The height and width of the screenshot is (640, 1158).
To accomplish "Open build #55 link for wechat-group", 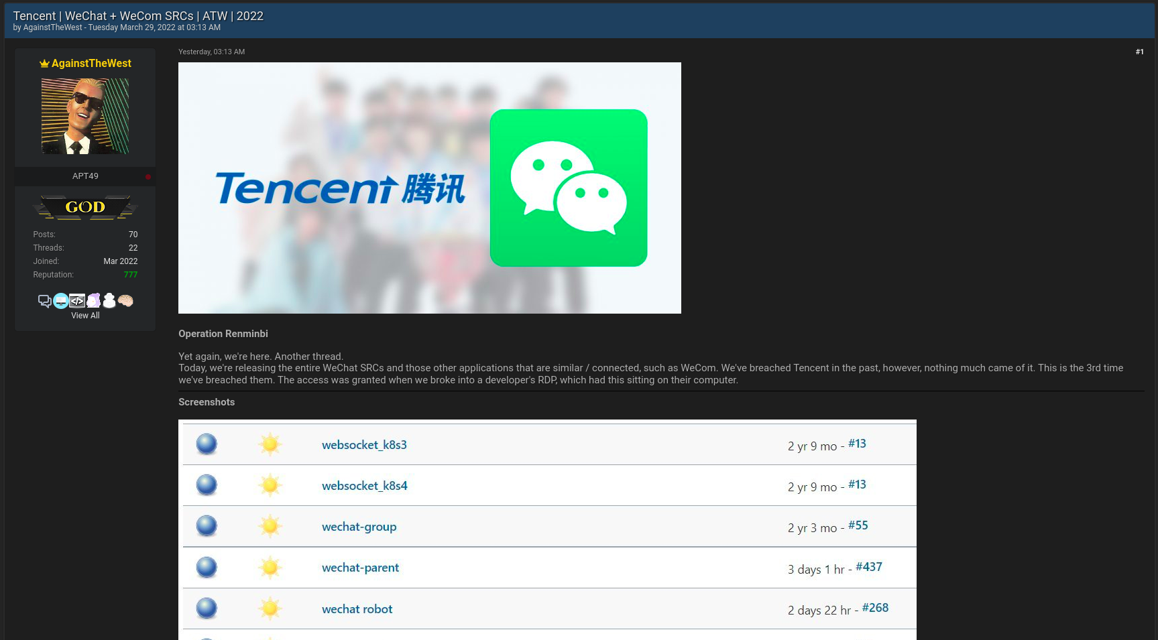I will pyautogui.click(x=858, y=525).
